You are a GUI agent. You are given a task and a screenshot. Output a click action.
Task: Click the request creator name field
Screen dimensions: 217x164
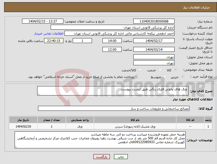[x=120, y=33]
